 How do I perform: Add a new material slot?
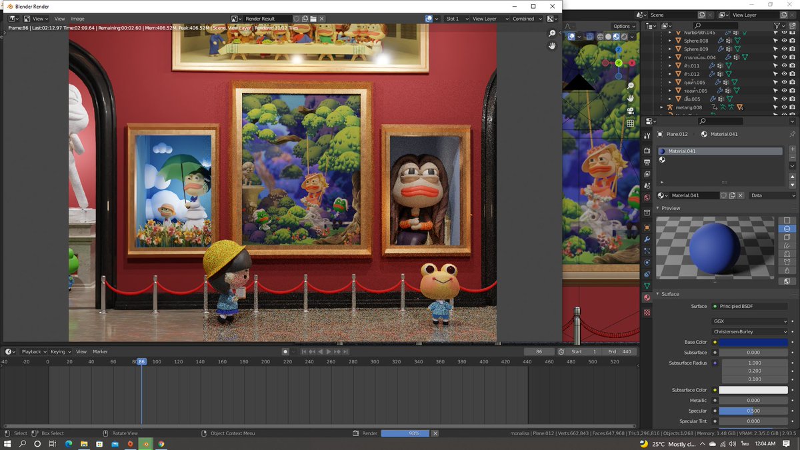[x=792, y=149]
